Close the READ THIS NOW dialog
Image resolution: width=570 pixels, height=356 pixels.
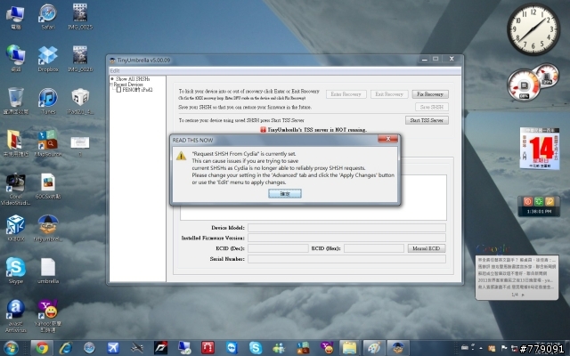[388, 139]
